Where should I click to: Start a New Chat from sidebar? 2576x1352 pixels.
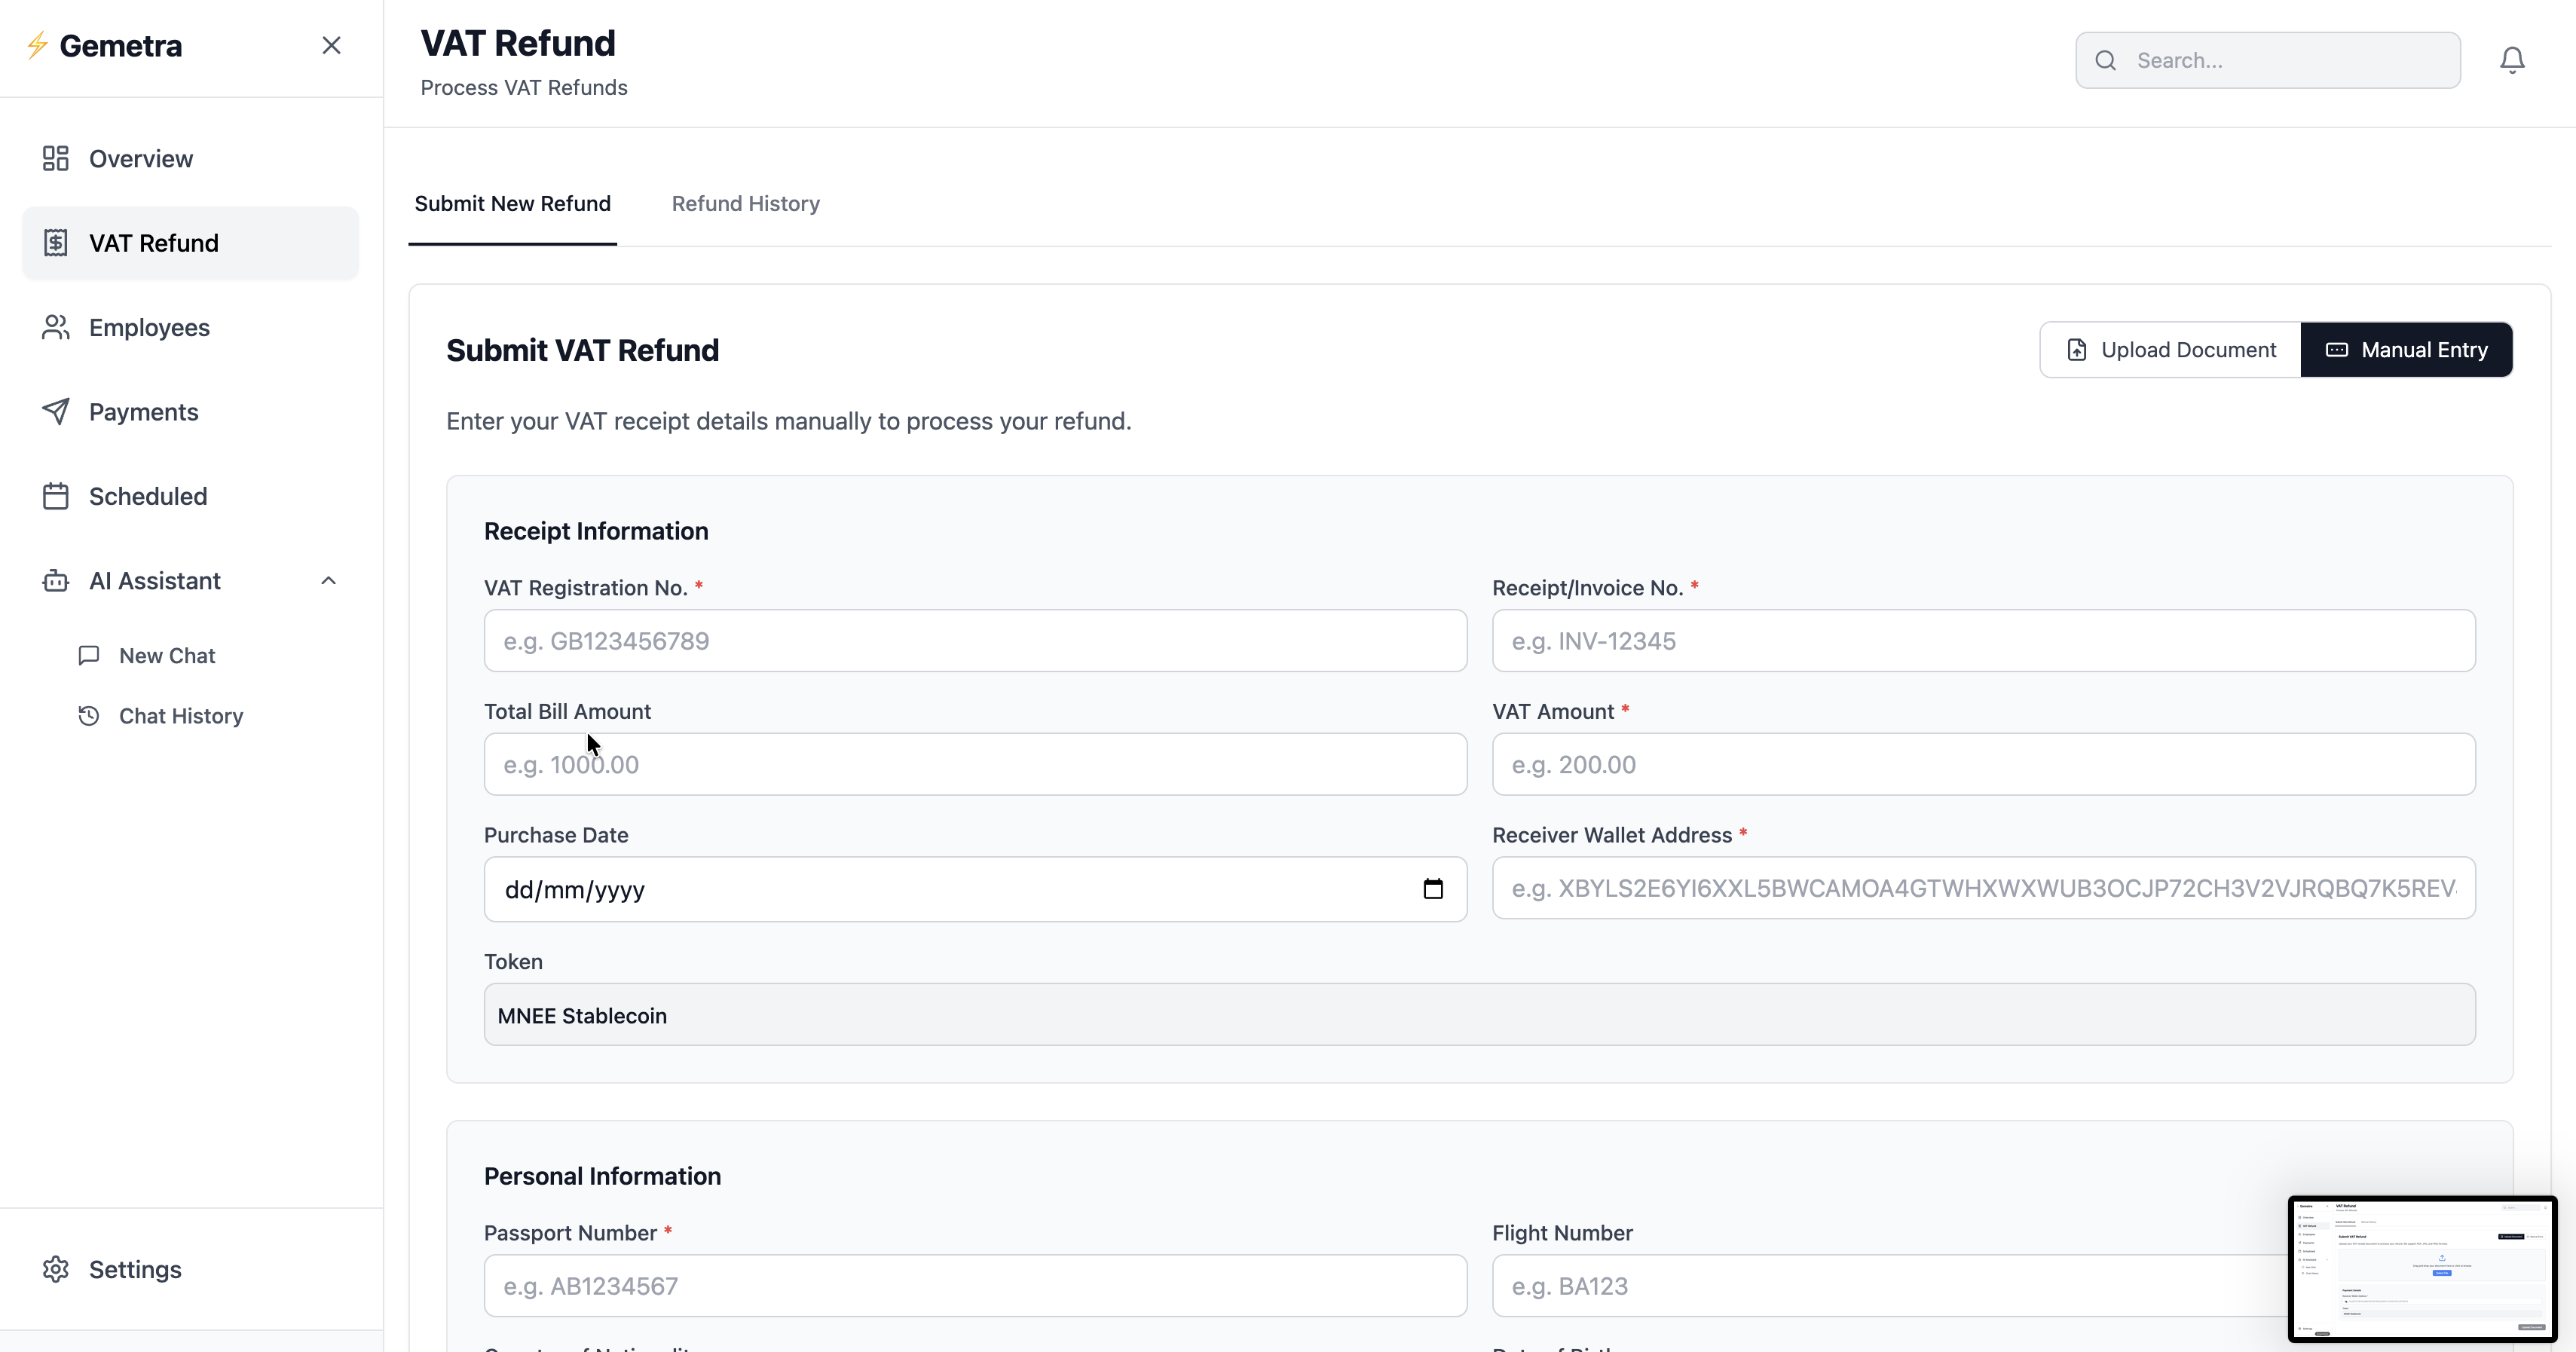[x=166, y=655]
